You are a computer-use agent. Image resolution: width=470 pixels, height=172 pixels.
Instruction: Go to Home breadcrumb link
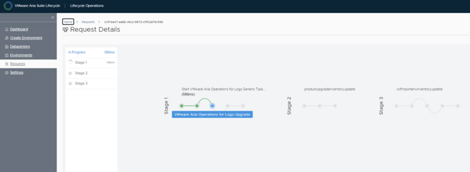pos(68,22)
